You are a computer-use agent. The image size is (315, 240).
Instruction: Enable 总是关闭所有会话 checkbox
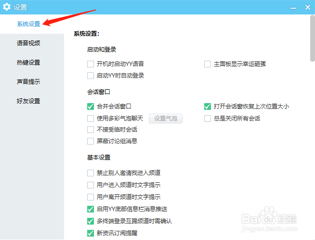click(208, 119)
